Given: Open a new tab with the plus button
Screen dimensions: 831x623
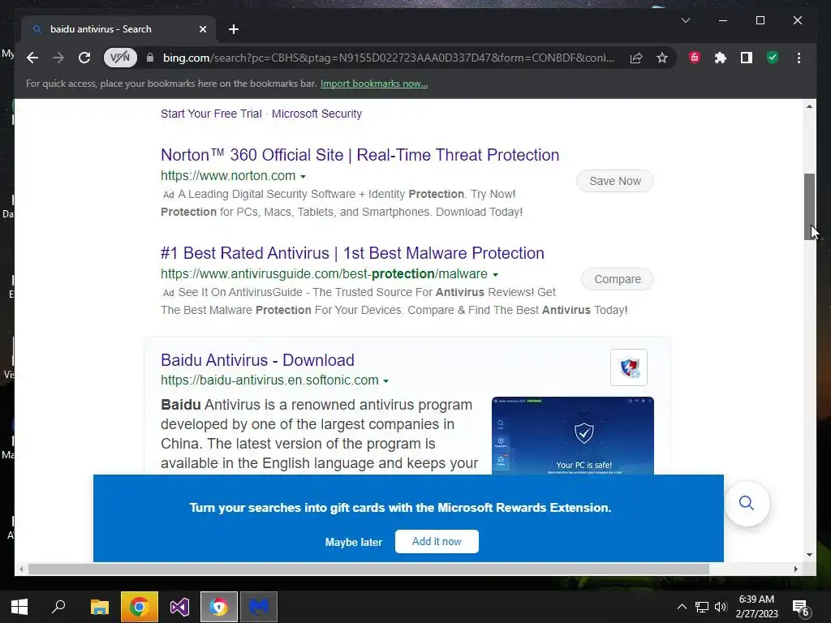Looking at the screenshot, I should click(234, 29).
